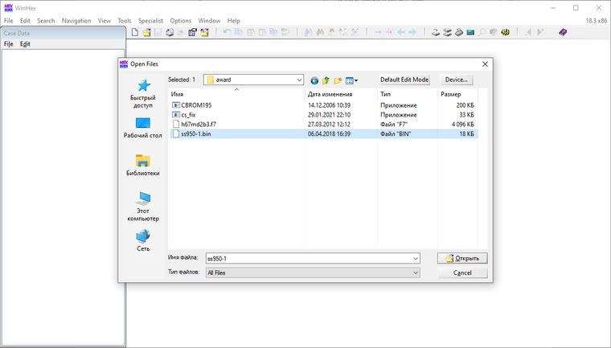Select the file CBROM195
This screenshot has width=611, height=348.
pos(196,105)
